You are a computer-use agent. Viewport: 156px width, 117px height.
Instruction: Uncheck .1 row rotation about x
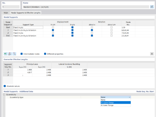click(92, 30)
